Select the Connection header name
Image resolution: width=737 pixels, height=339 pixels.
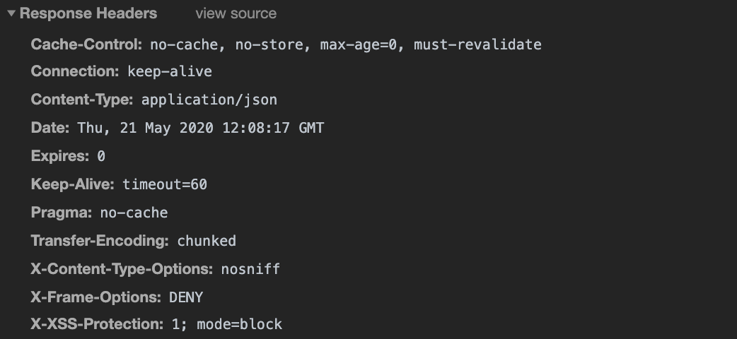coord(76,71)
